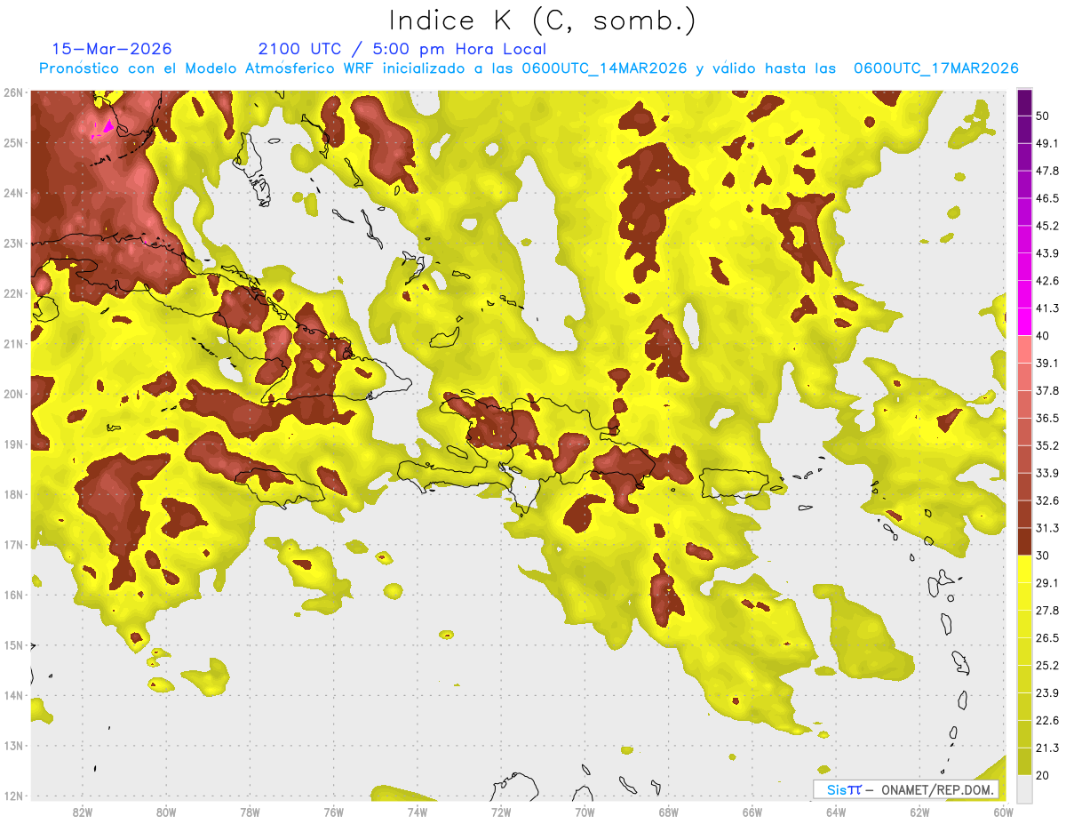Viewport: 1066px width, 824px height.
Task: Click the light gray swatch below 20 on the scale
Action: (1024, 788)
